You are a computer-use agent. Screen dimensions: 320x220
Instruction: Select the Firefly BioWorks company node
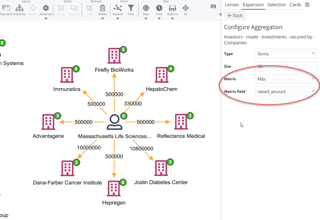point(115,56)
